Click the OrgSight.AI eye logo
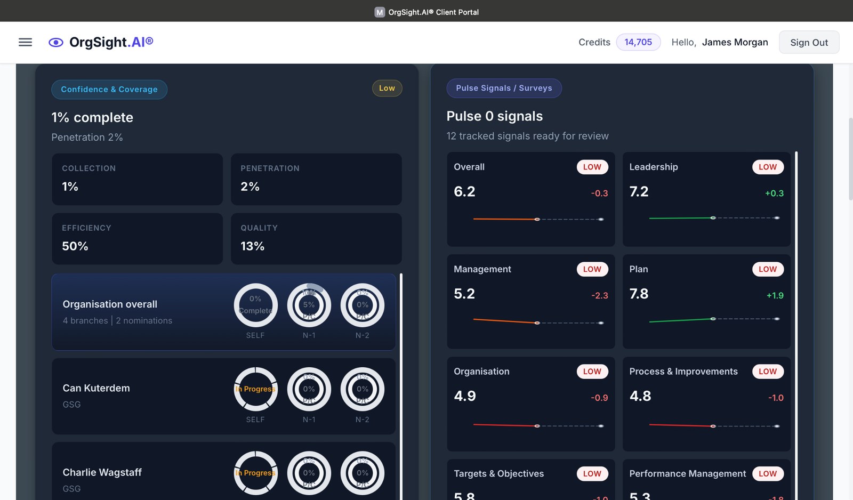The image size is (853, 500). [55, 42]
